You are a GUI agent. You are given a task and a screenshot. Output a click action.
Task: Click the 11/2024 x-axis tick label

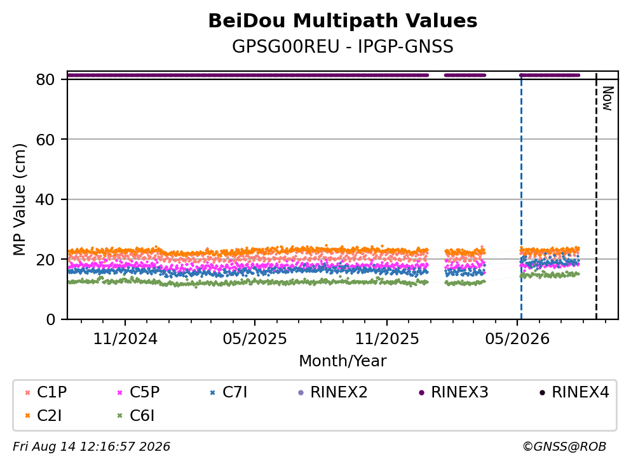pos(125,339)
